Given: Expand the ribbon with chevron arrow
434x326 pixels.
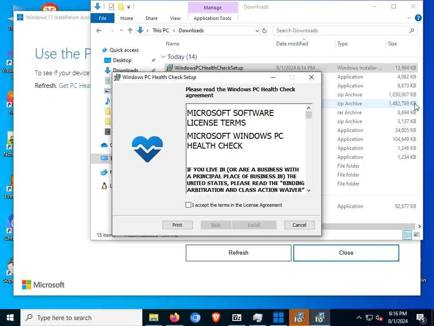Looking at the screenshot, I should (x=409, y=18).
